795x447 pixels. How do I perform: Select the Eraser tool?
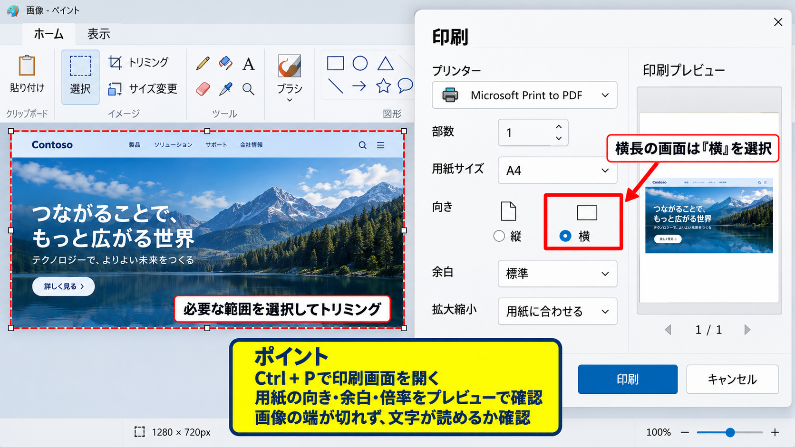(x=203, y=89)
